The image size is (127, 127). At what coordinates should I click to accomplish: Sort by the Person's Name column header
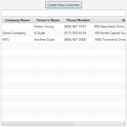pyautogui.click(x=48, y=20)
